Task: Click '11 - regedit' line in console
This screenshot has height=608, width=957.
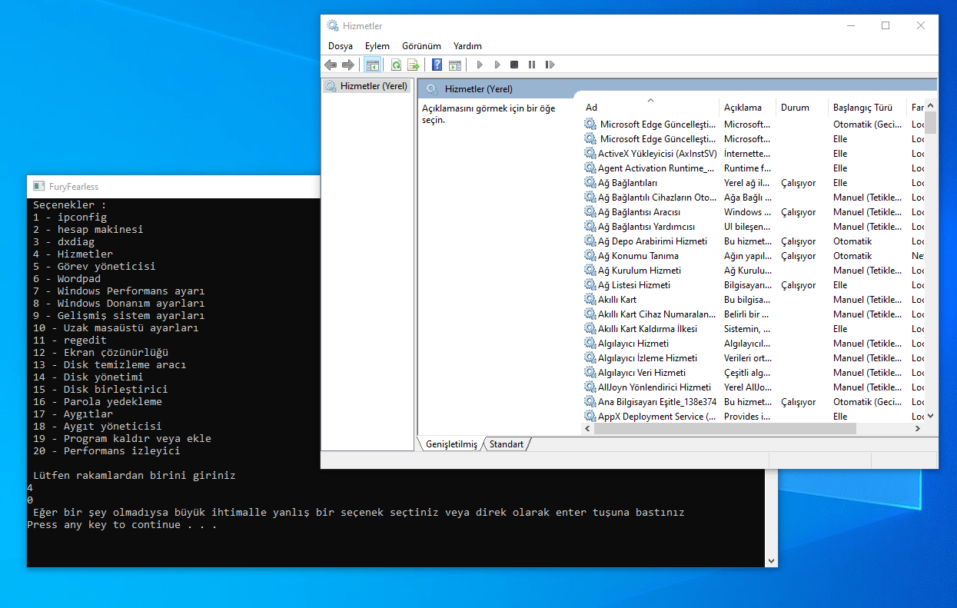Action: [70, 340]
